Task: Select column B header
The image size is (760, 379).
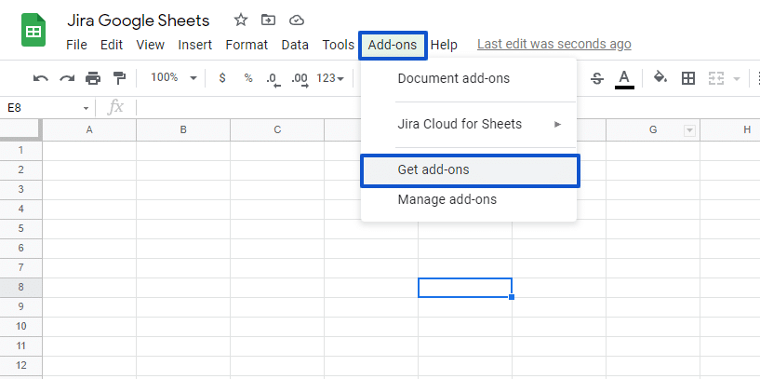Action: (183, 130)
